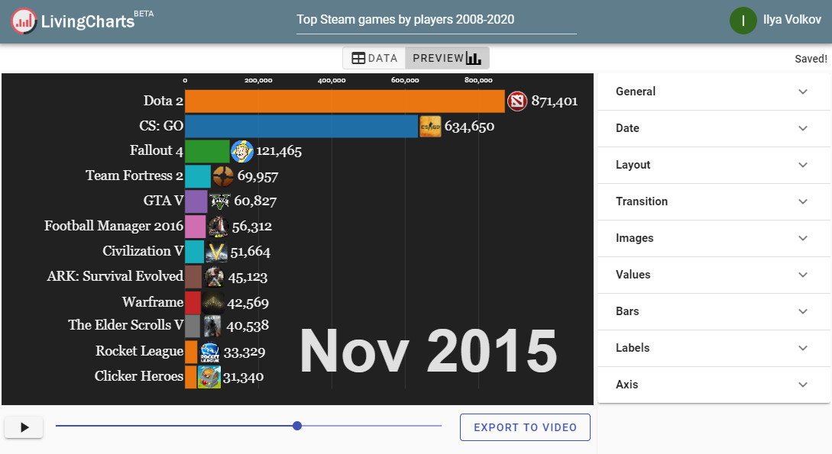The height and width of the screenshot is (454, 832).
Task: Click the Dota 2 game icon
Action: [516, 101]
